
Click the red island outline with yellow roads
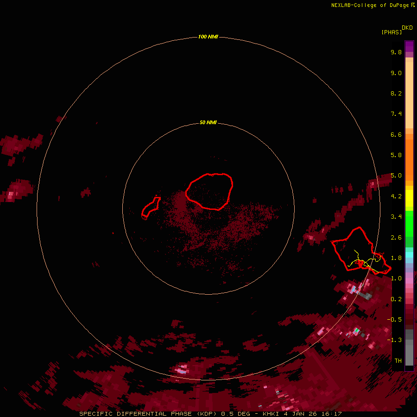[361, 250]
